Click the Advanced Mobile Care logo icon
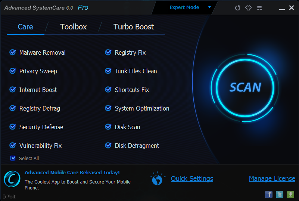 tap(12, 179)
